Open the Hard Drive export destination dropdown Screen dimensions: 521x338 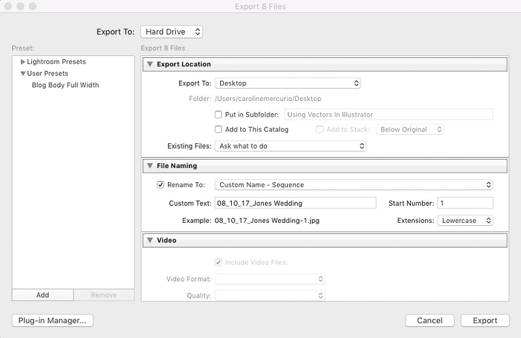tap(171, 32)
